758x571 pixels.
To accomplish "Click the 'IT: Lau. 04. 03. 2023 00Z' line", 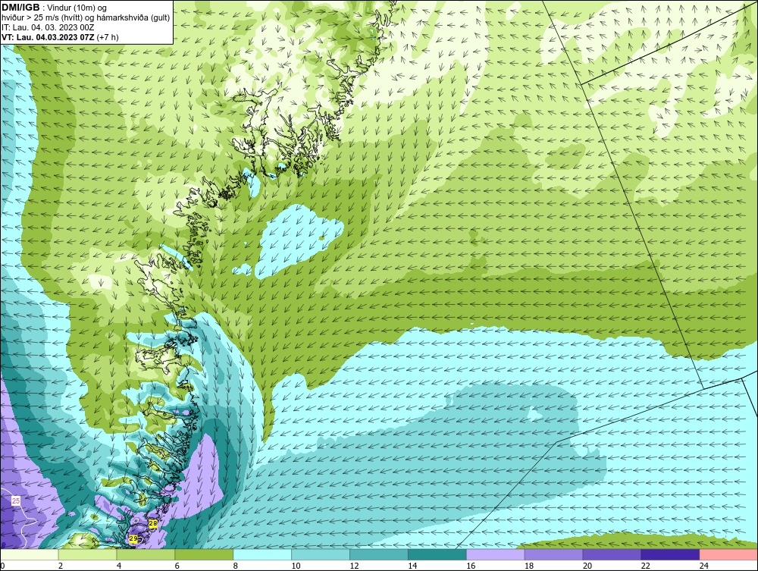I will tap(48, 27).
